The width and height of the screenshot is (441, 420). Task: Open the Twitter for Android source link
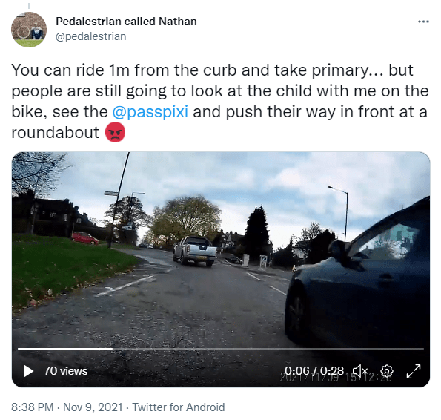coord(179,407)
